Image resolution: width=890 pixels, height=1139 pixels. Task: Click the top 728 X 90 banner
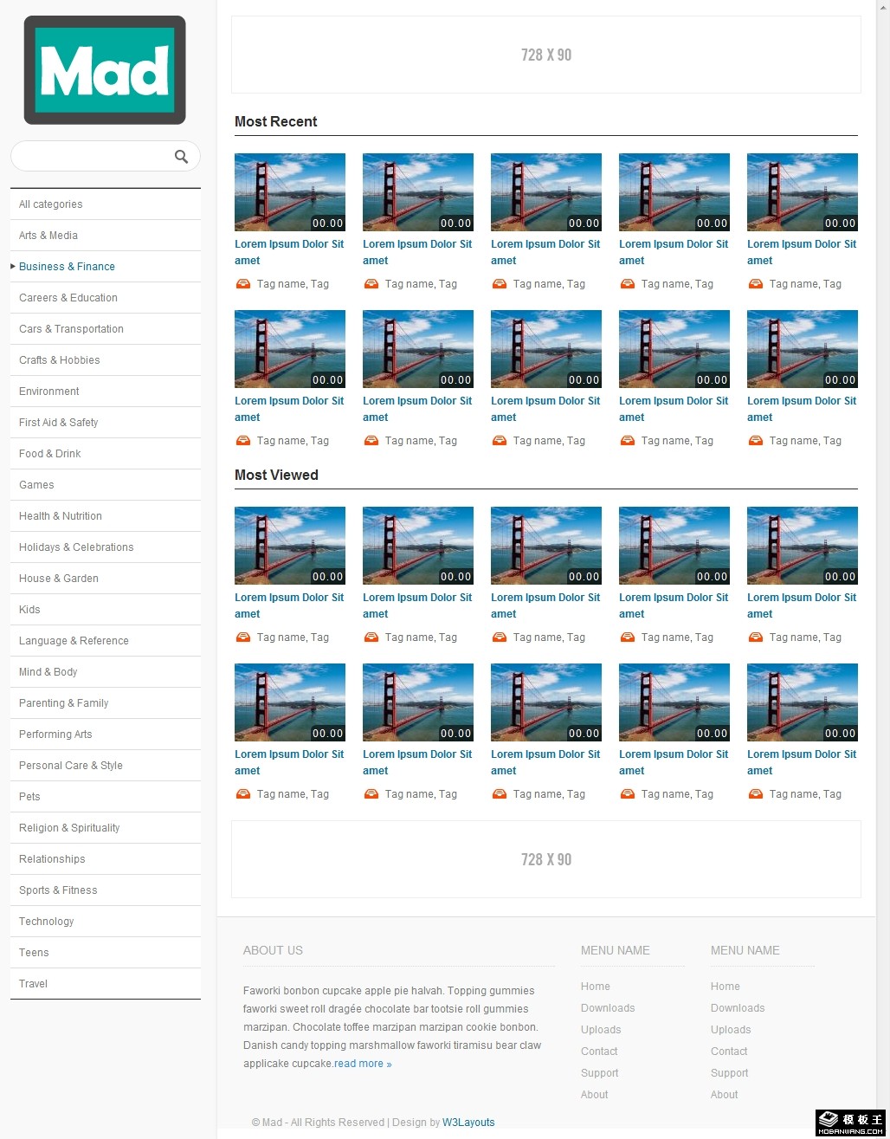[x=546, y=55]
